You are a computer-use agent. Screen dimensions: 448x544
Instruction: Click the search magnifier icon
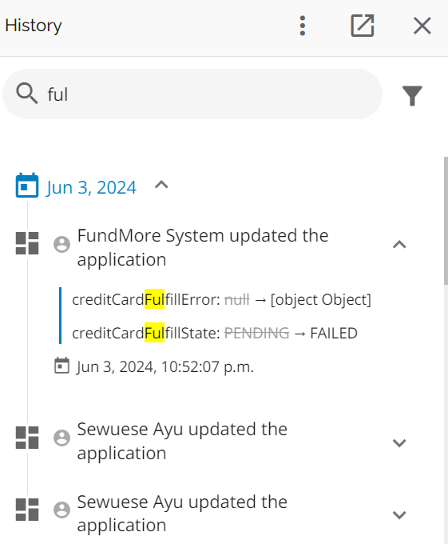(26, 94)
